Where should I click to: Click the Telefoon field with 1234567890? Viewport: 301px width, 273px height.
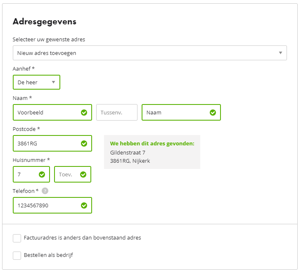tap(52, 205)
